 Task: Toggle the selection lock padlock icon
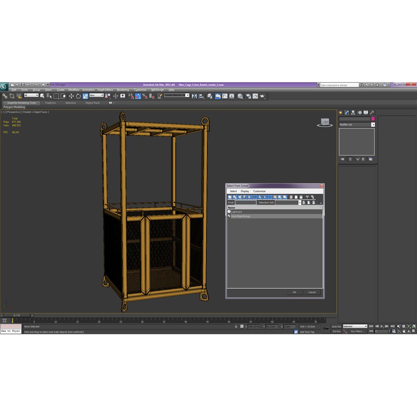(x=236, y=326)
